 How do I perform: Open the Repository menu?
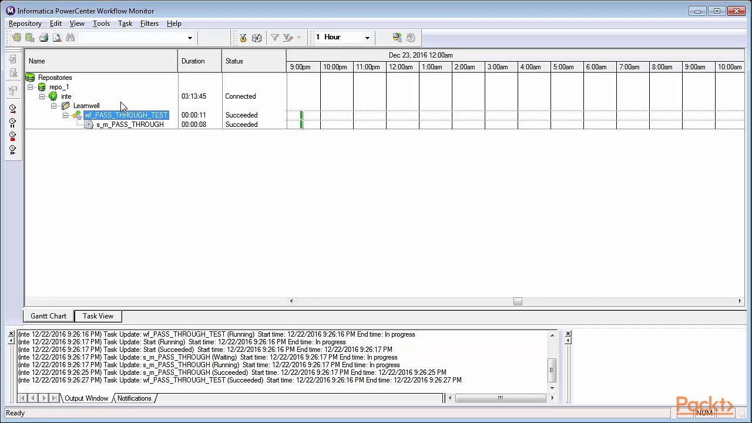25,23
